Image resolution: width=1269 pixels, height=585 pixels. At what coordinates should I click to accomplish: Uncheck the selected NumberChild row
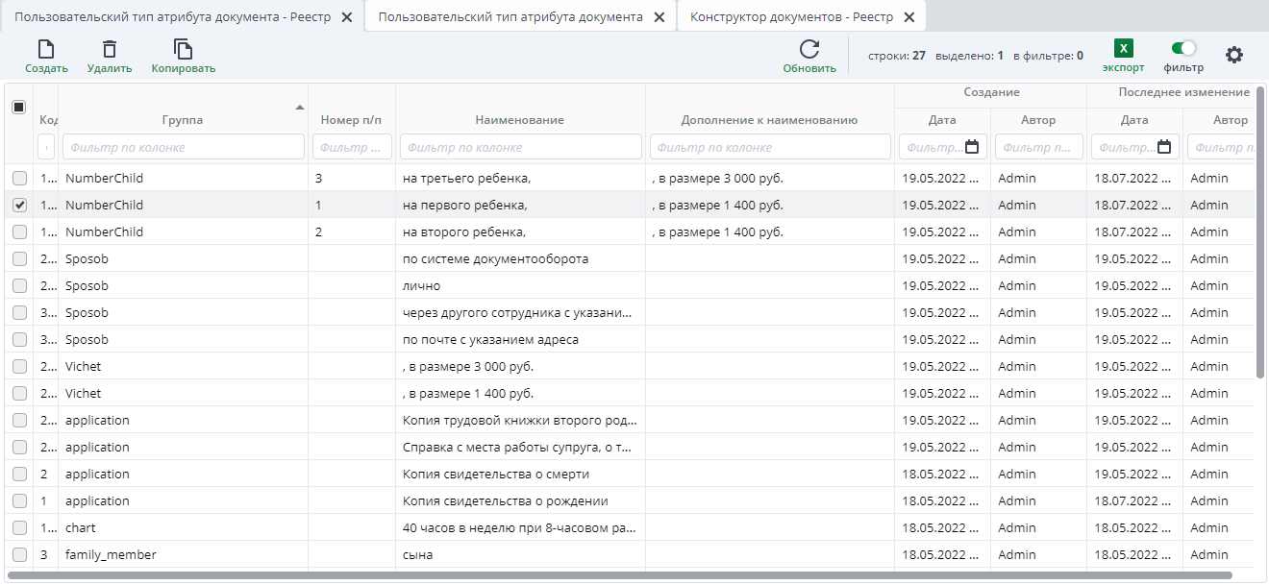tap(21, 205)
